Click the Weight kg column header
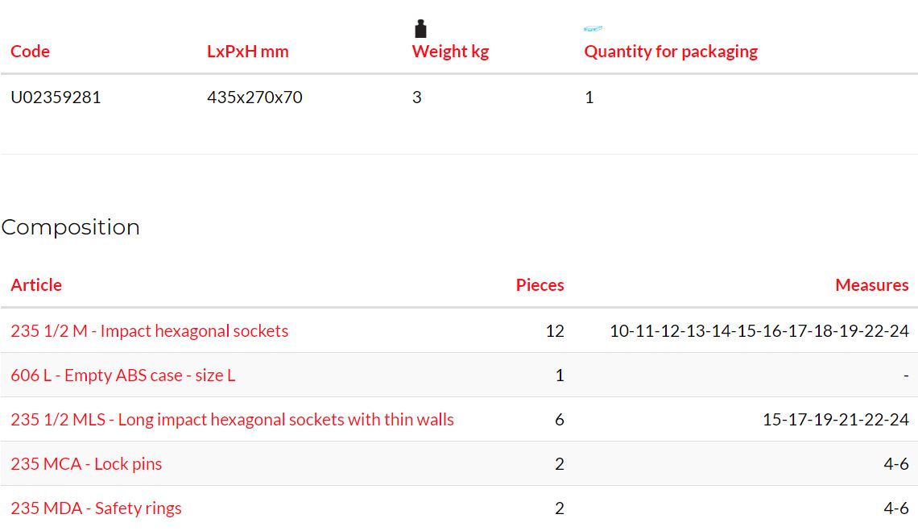The image size is (918, 531). (450, 51)
